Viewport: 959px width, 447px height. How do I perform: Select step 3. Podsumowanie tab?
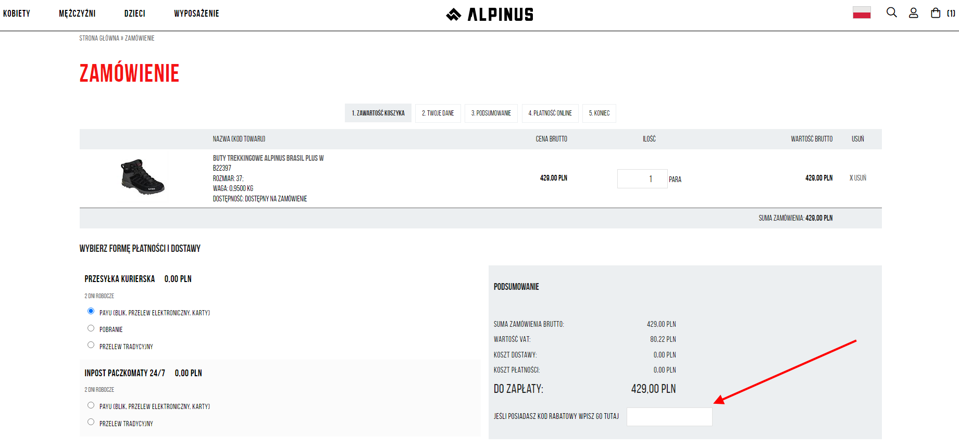click(491, 113)
